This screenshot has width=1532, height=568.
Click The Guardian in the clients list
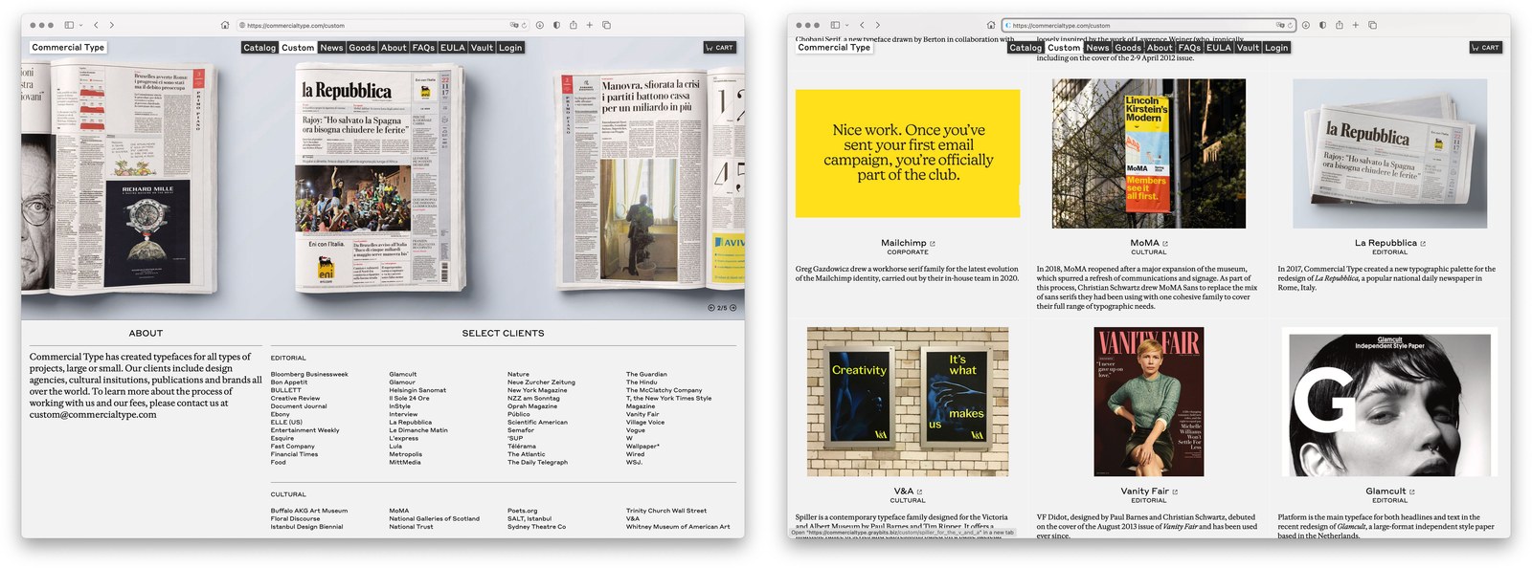(646, 375)
